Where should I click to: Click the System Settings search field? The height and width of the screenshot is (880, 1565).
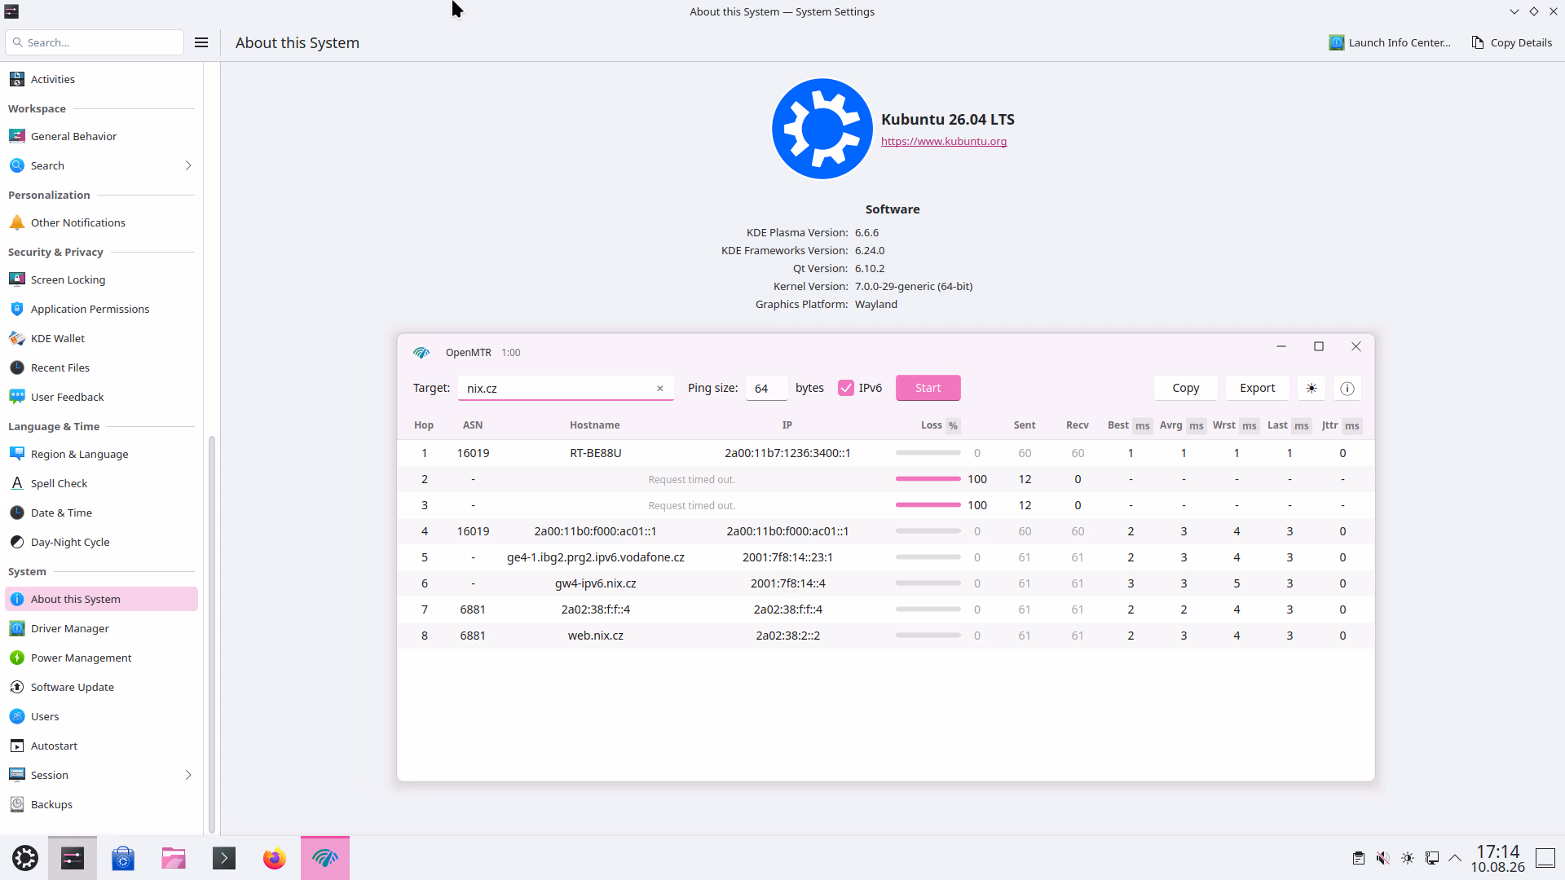[x=95, y=42]
